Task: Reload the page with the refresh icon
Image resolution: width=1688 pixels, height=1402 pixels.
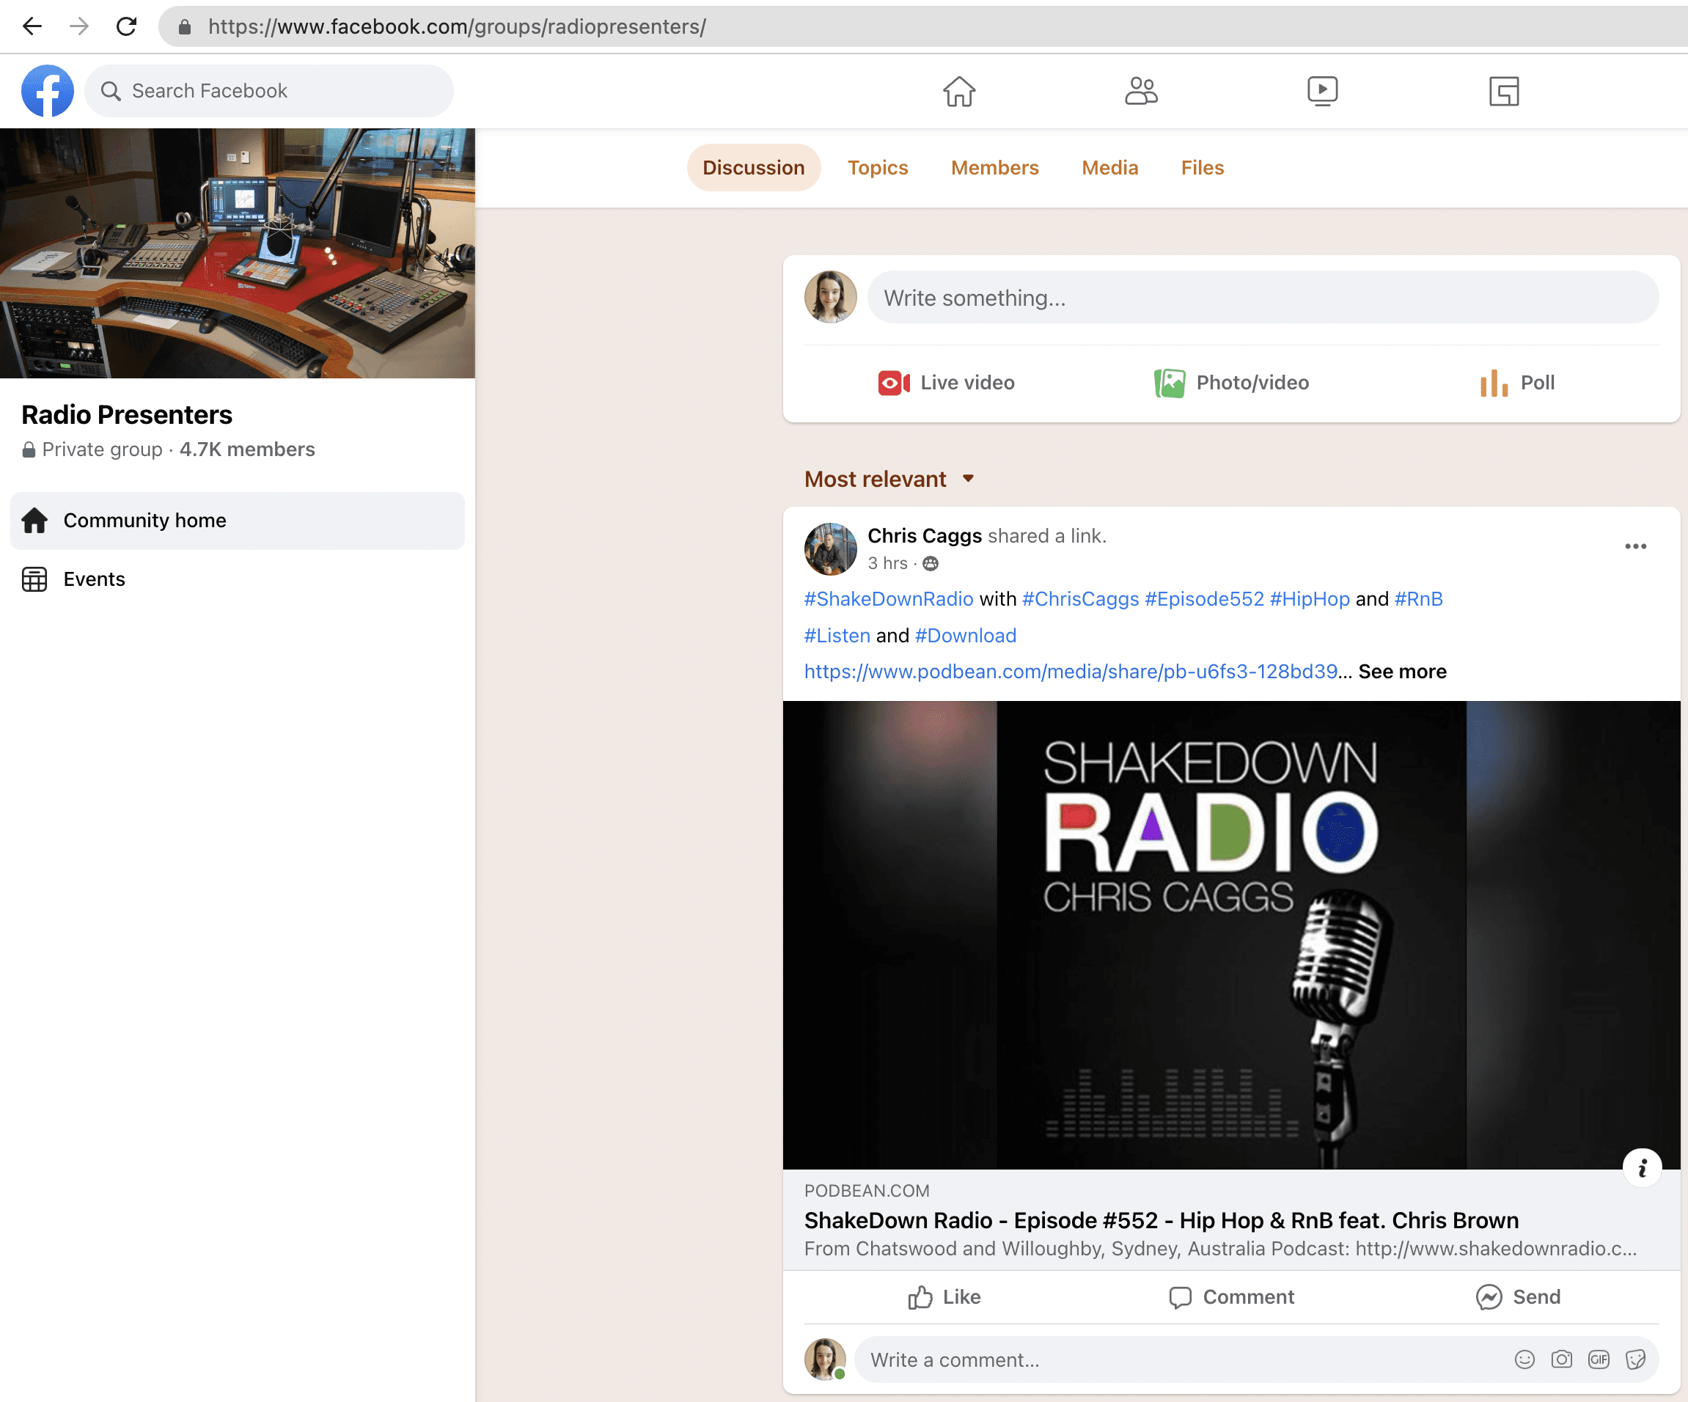Action: [x=126, y=26]
